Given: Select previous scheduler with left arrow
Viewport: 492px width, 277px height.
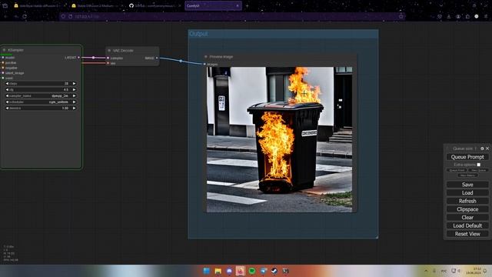Looking at the screenshot, I should [x=7, y=102].
